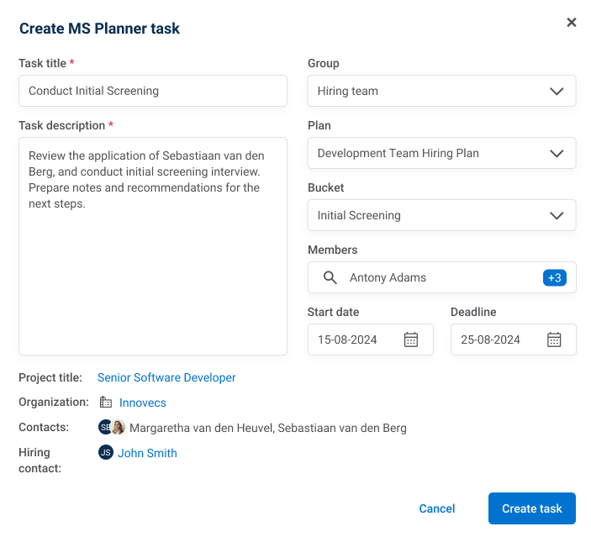The height and width of the screenshot is (537, 591).
Task: Focus the Members search field
Action: (x=437, y=277)
